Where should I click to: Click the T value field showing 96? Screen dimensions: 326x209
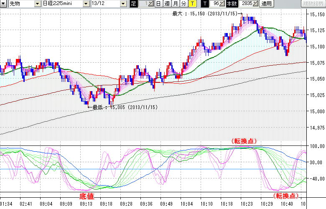[215, 4]
